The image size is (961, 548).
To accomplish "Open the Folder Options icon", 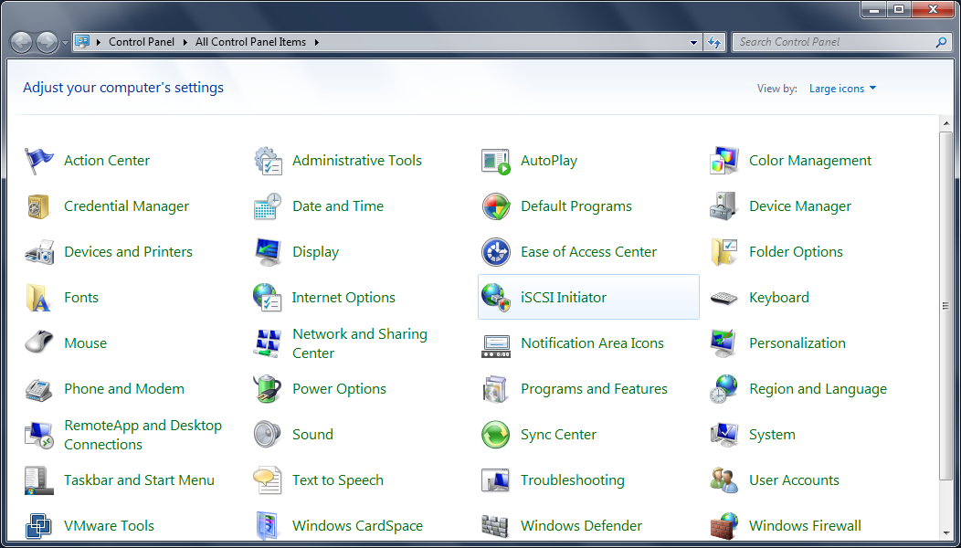I will 724,252.
